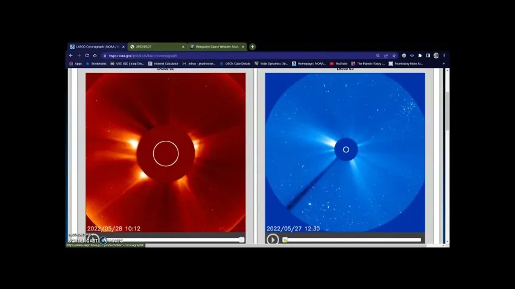The width and height of the screenshot is (515, 289).
Task: Click the zoom magnifier icon in address bar
Action: tap(378, 56)
